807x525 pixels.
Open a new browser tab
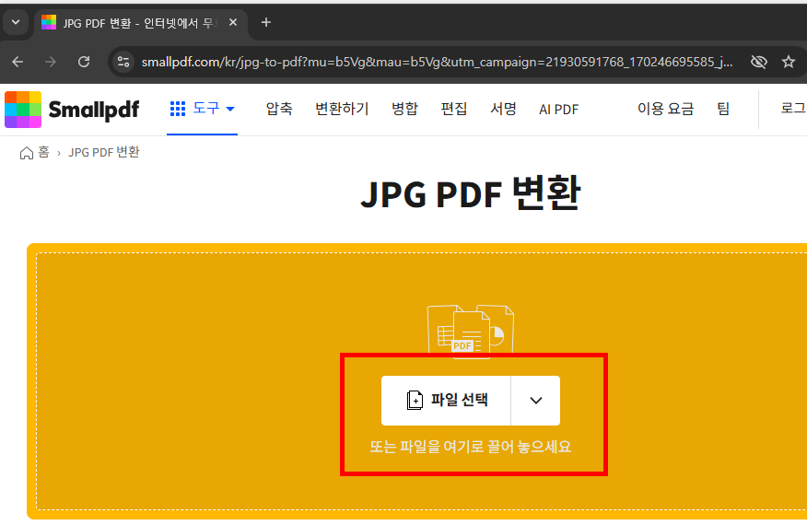(266, 22)
